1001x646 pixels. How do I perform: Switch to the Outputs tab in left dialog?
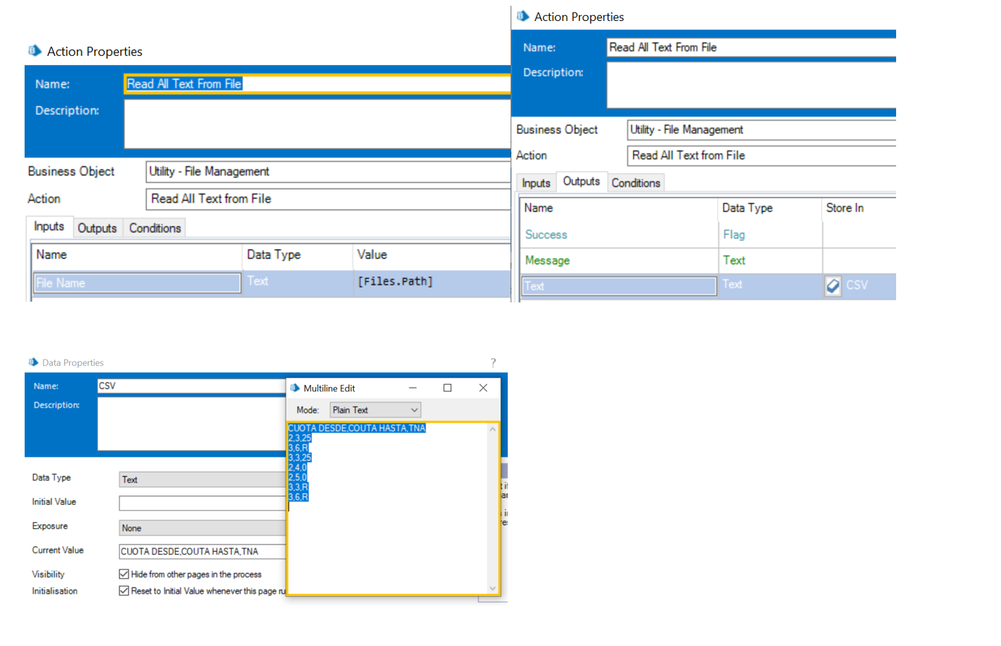point(97,228)
